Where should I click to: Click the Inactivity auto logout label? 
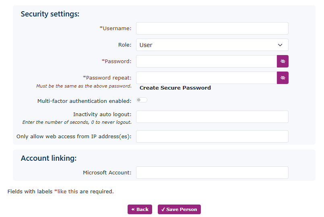[x=102, y=115]
